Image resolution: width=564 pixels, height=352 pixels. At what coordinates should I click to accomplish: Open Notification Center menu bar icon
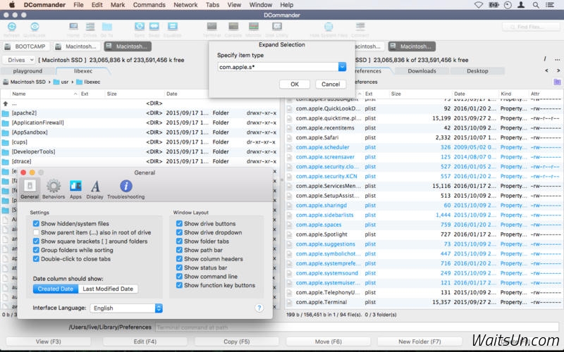click(x=550, y=5)
